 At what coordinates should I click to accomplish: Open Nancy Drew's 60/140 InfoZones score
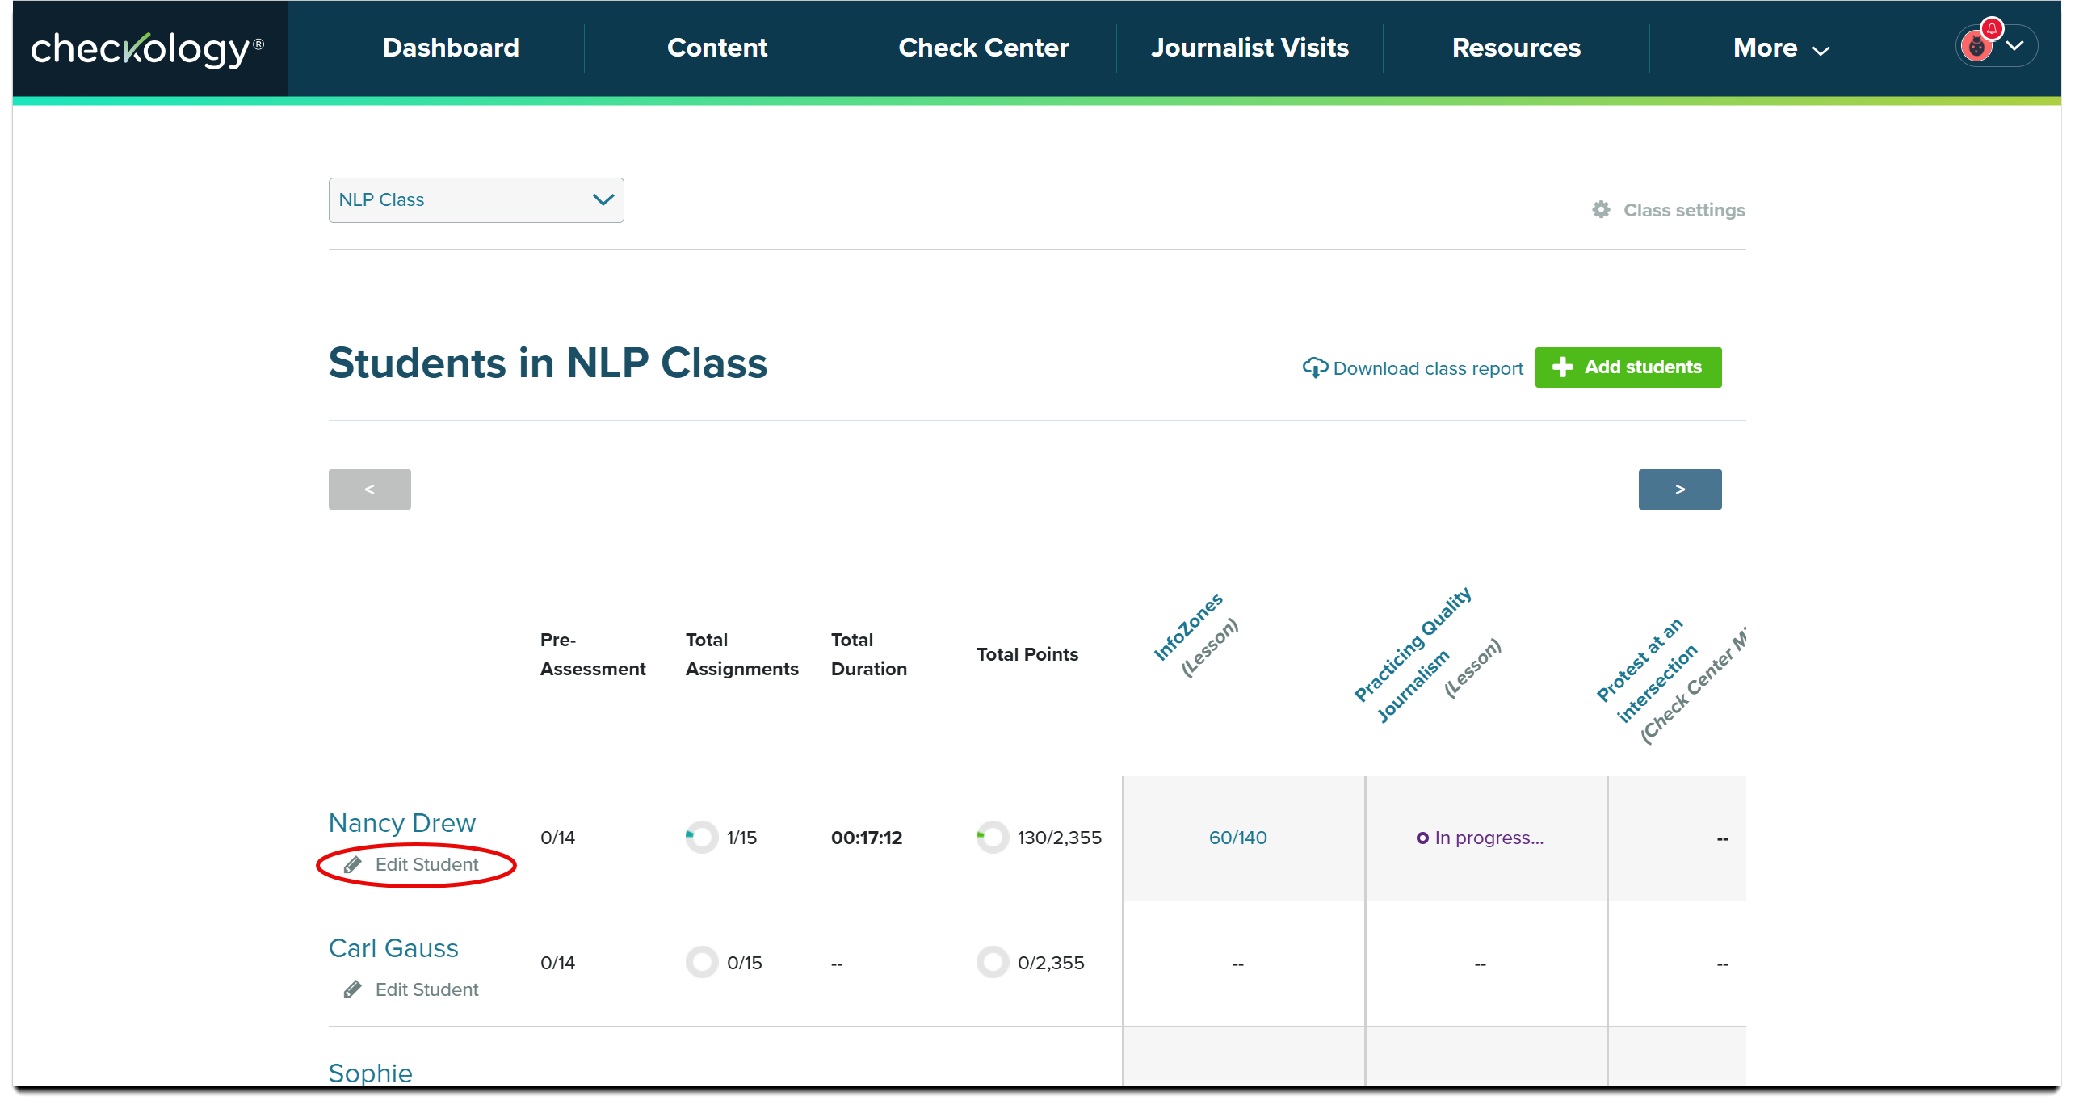[x=1237, y=838]
